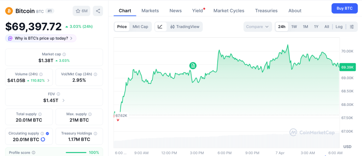This screenshot has width=362, height=156.
Task: Switch to line chart icon view
Action: point(160,27)
